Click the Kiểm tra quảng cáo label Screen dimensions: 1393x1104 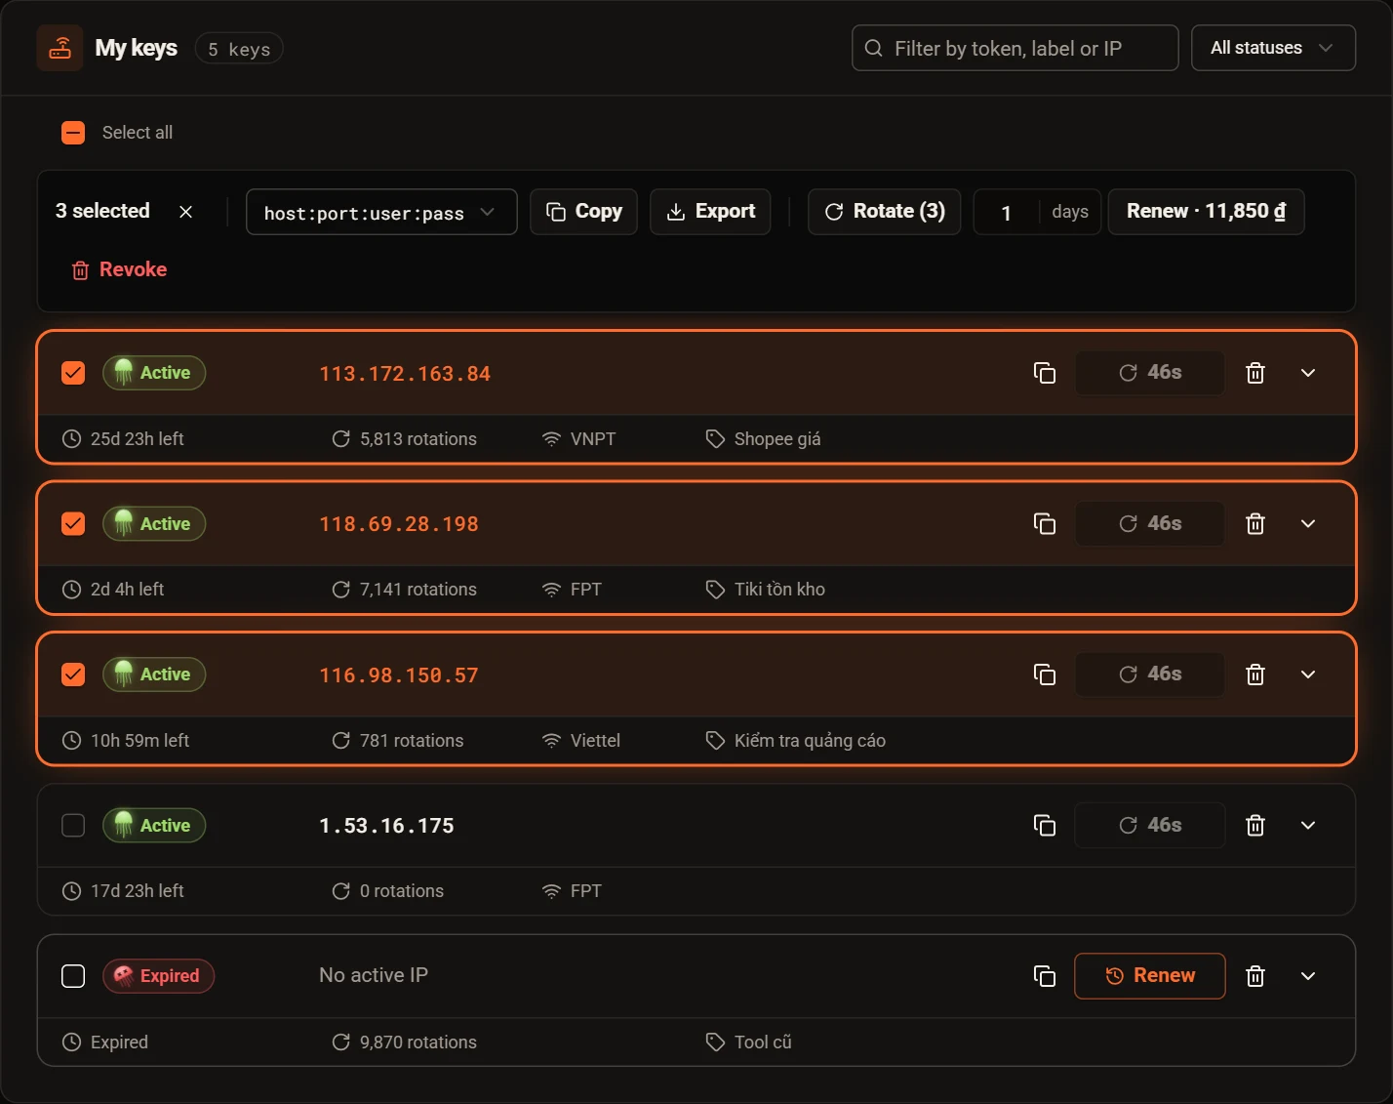(x=810, y=741)
